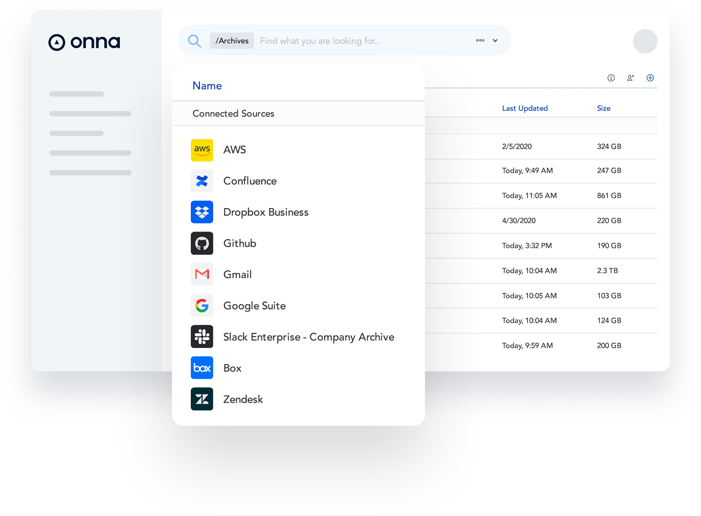Click the Onna logo
Screen dimensions: 701x516
[x=84, y=42]
